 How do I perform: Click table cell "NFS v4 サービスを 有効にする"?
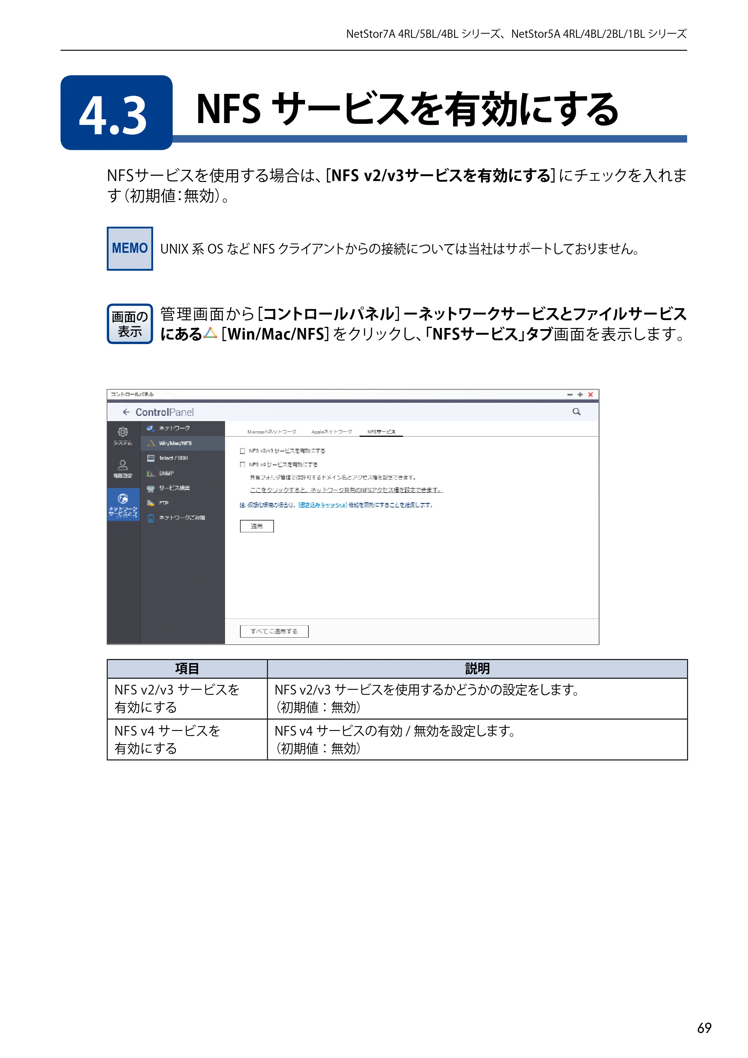[x=187, y=740]
